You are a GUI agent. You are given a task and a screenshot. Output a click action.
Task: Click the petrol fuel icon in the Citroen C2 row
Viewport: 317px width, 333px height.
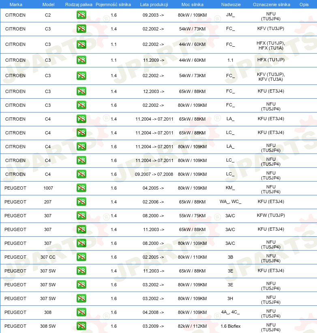81,15
